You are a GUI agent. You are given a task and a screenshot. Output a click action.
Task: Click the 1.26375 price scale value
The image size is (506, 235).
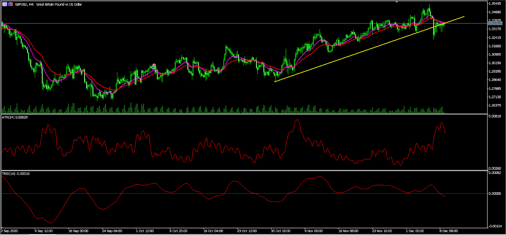click(x=495, y=106)
